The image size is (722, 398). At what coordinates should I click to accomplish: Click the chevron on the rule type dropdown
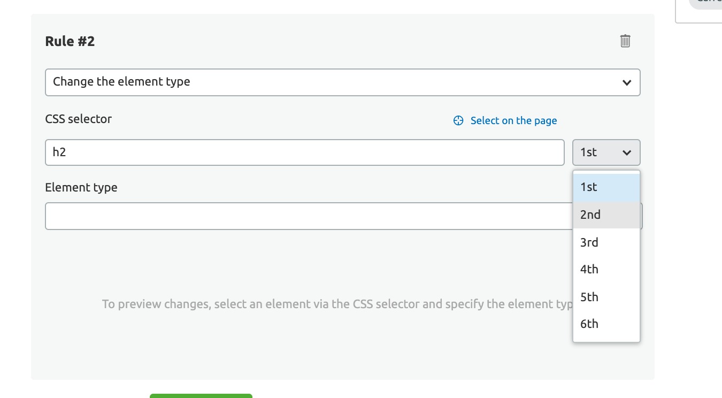(x=627, y=82)
